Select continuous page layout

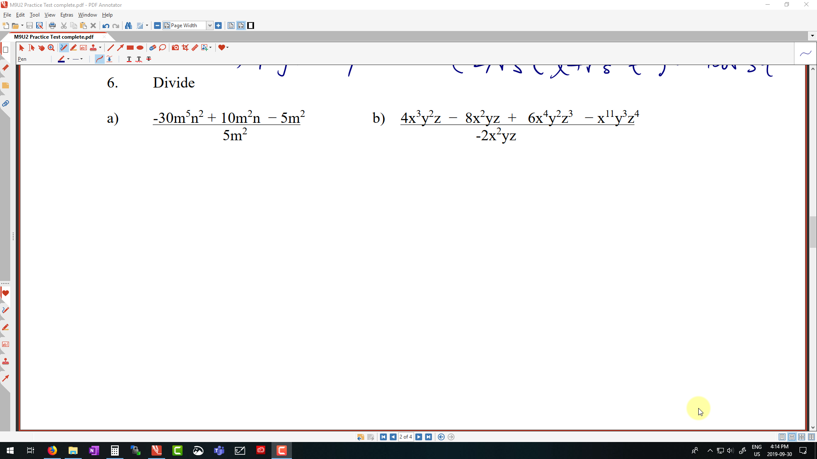coord(792,437)
